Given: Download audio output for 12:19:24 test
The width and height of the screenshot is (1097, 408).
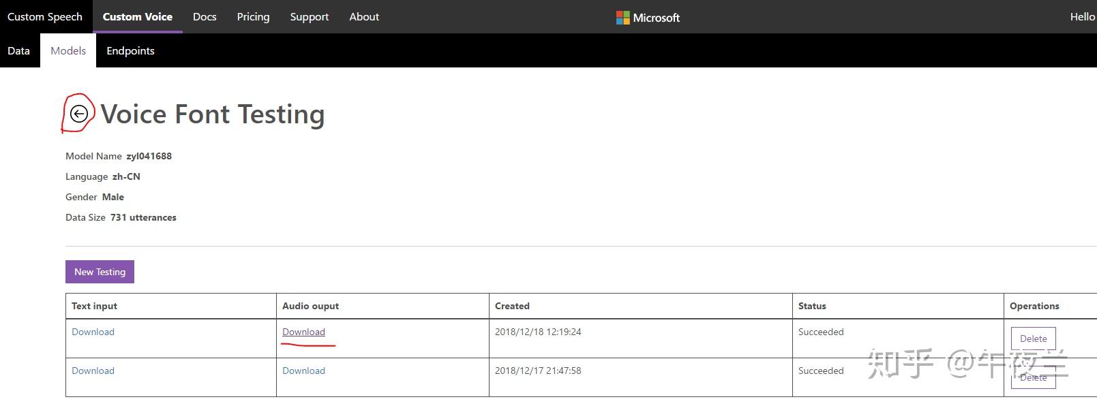Looking at the screenshot, I should click(x=303, y=332).
